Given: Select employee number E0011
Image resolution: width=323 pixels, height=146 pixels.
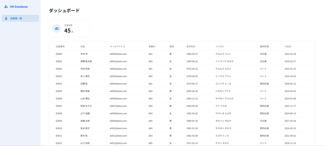Looking at the screenshot, I should coord(59,136).
